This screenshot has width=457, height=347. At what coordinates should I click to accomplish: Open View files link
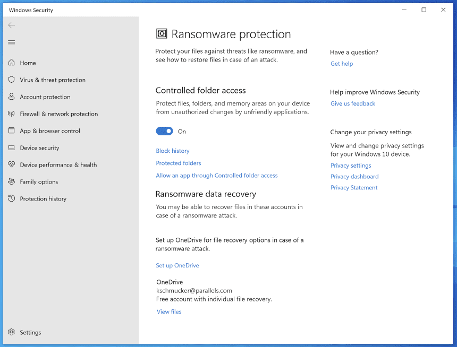(x=169, y=312)
